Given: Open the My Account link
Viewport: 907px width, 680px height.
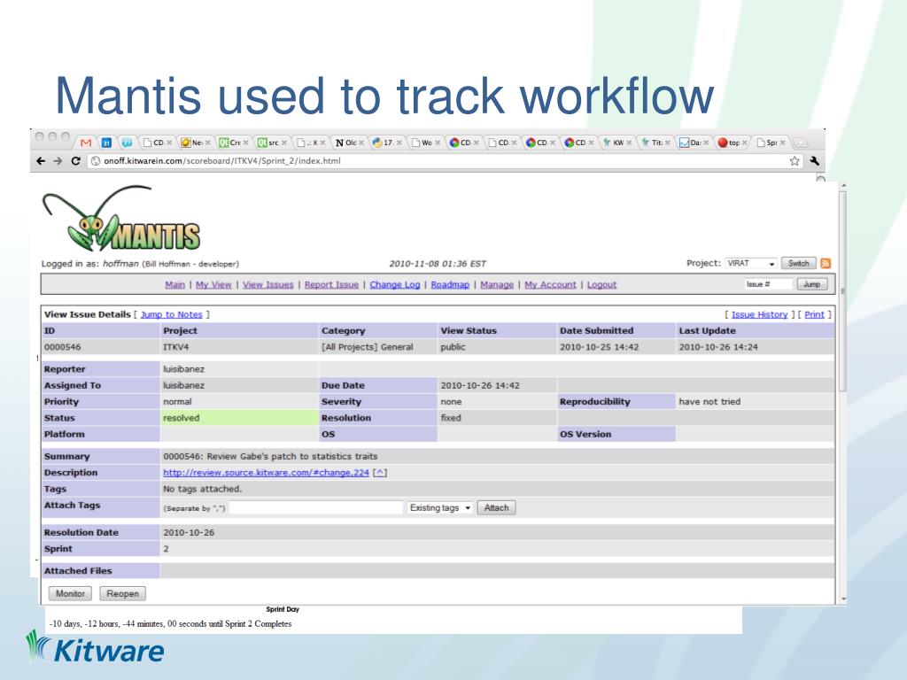Looking at the screenshot, I should 550,284.
